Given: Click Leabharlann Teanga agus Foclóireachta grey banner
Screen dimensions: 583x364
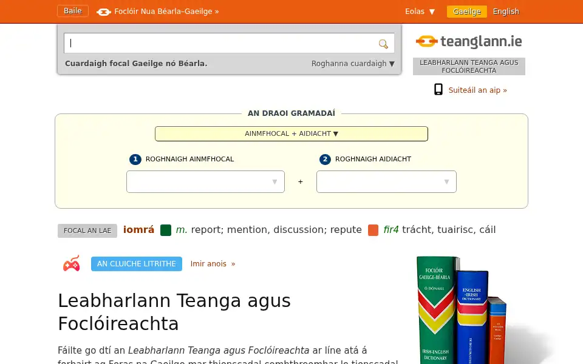Looking at the screenshot, I should coord(469,67).
